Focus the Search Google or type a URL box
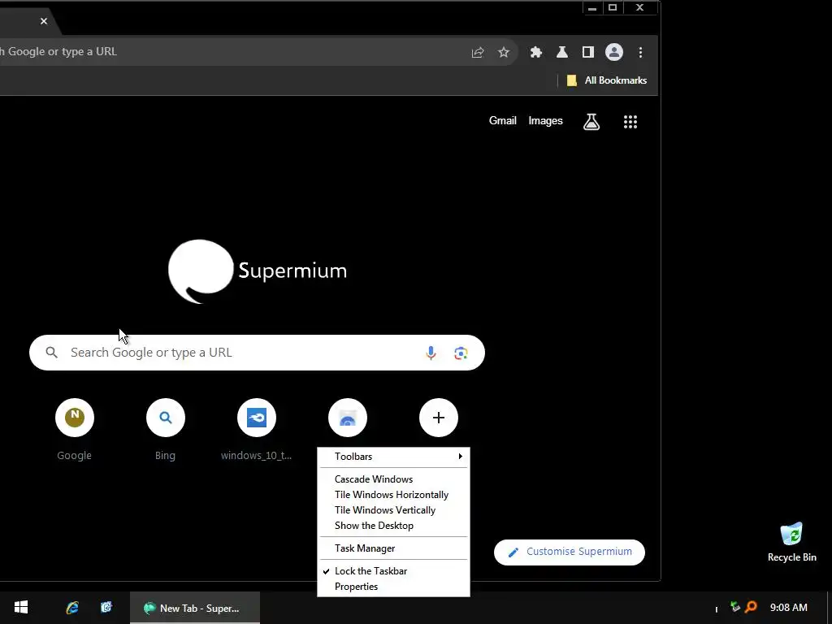832x624 pixels. 257,353
